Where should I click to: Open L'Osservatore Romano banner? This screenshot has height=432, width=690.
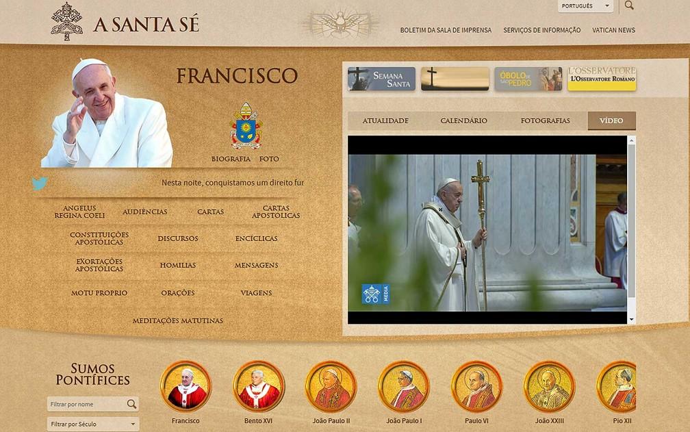tap(602, 79)
